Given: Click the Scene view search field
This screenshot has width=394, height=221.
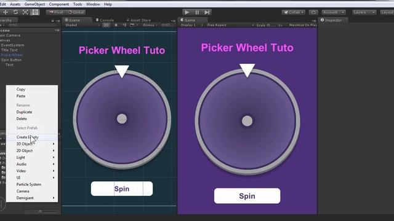Looking at the screenshot, I should pyautogui.click(x=167, y=25).
